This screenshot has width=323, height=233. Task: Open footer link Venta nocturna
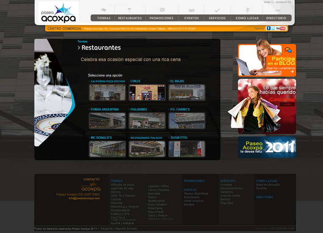tap(193, 201)
